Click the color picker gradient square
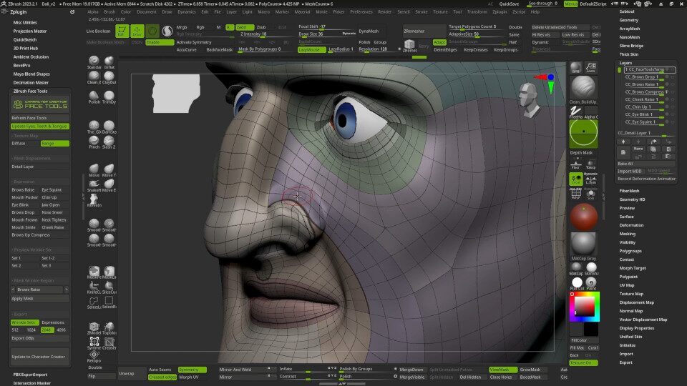Image resolution: width=687 pixels, height=386 pixels. click(584, 307)
